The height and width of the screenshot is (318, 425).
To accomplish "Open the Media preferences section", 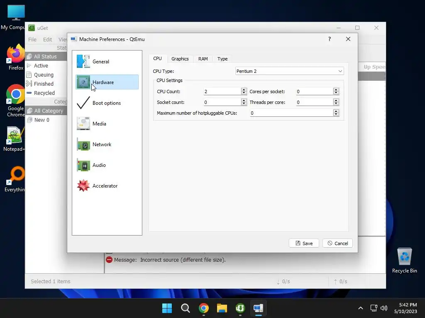I will (x=107, y=123).
